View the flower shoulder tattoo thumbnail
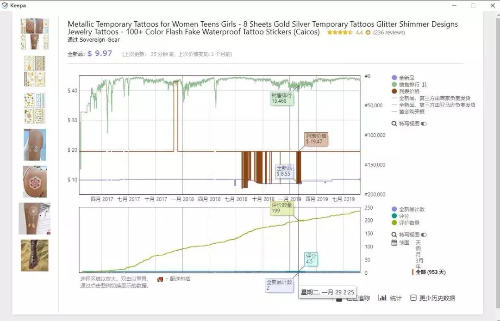The height and width of the screenshot is (321, 500). tap(35, 181)
